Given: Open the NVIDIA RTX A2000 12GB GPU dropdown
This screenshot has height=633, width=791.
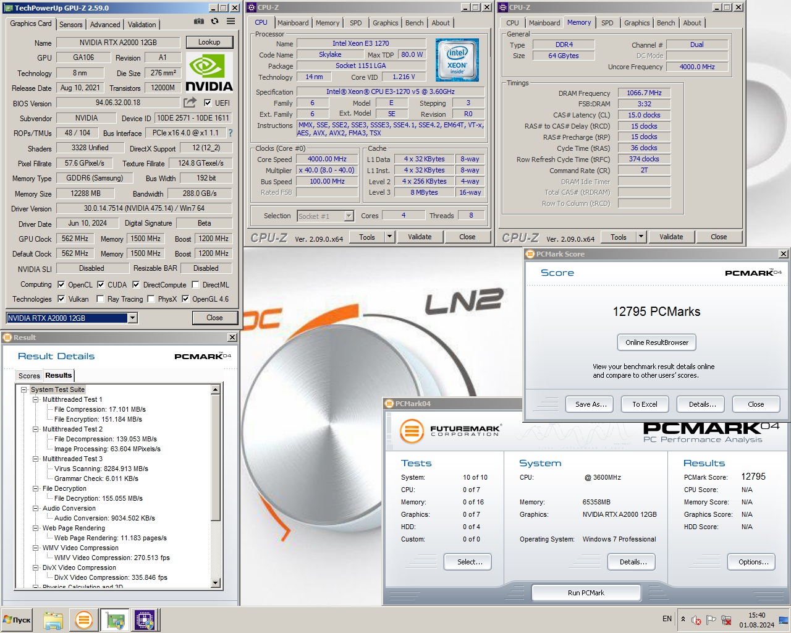Looking at the screenshot, I should pos(132,318).
